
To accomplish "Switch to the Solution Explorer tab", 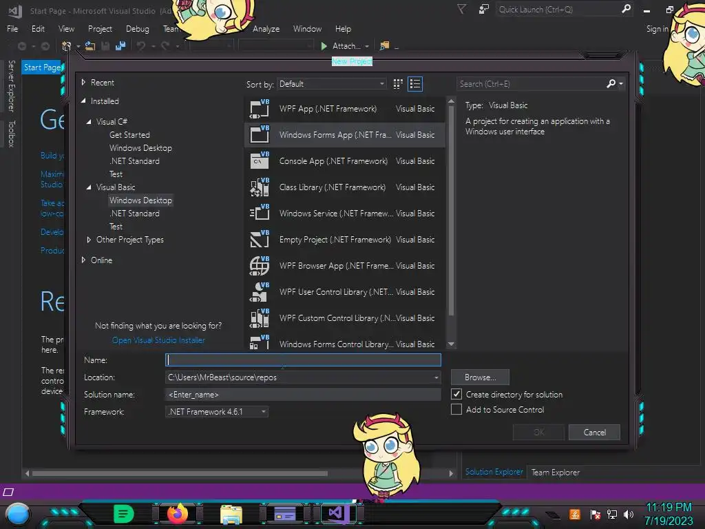I will click(x=494, y=472).
